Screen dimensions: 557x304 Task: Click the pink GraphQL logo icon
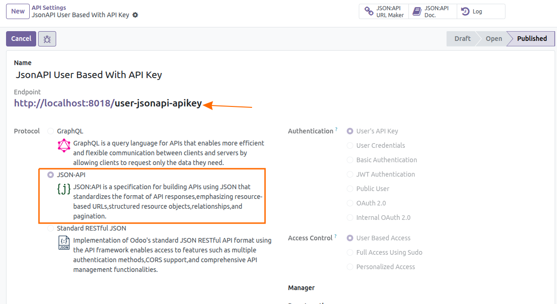coord(64,145)
